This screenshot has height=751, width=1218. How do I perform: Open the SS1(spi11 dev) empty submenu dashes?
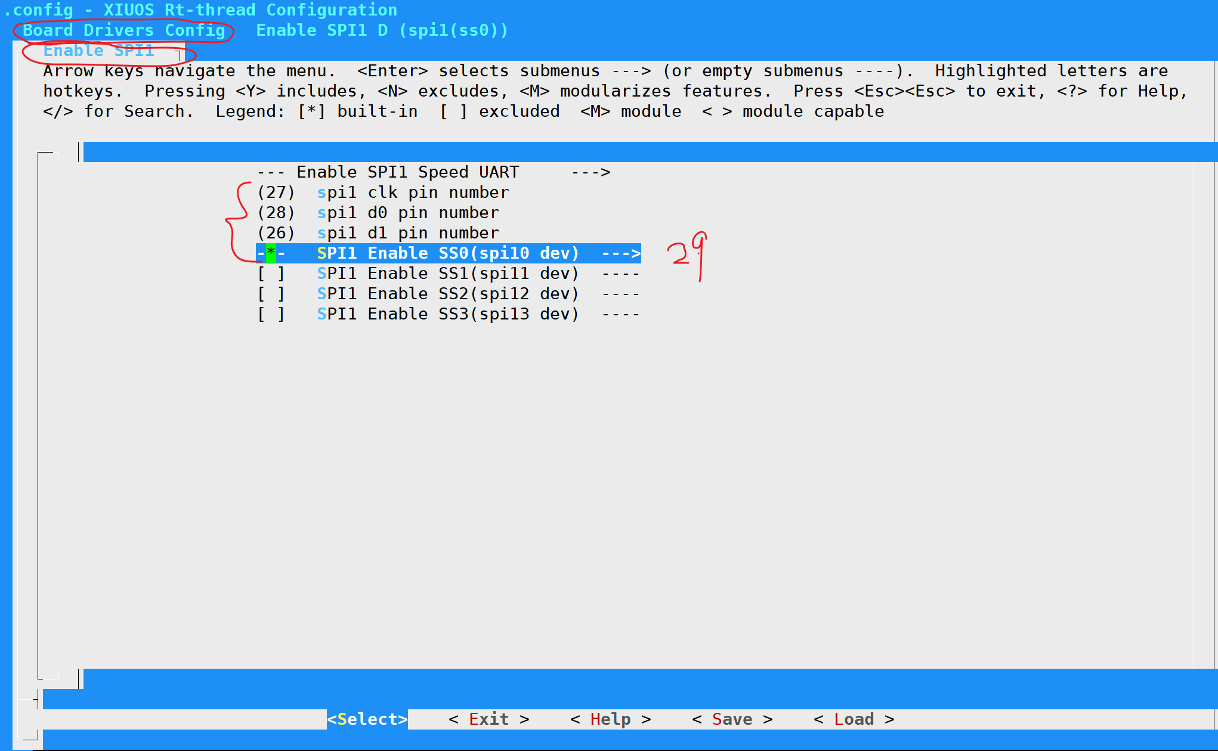click(620, 274)
